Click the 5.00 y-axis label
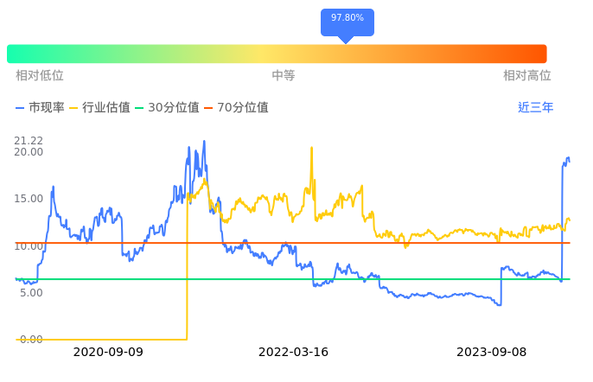This screenshot has height=382, width=593. tap(31, 293)
